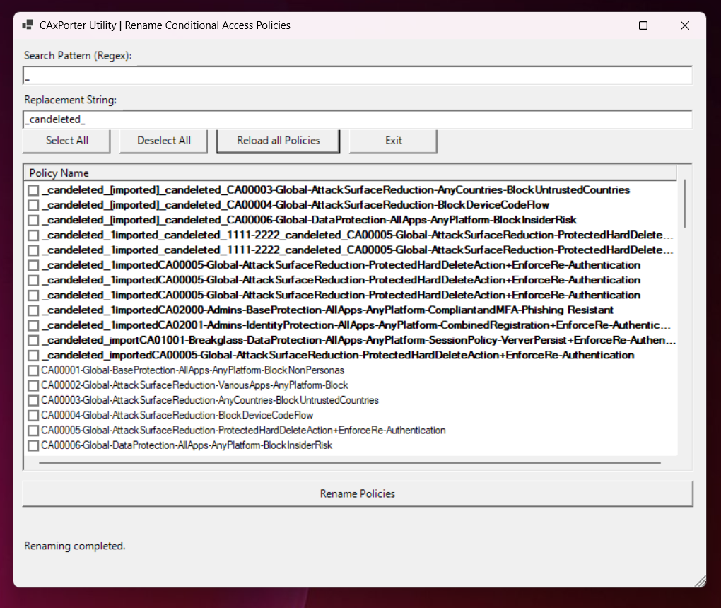Screen dimensions: 721x608
Task: Maximize the CAxPorter Utility window
Action: pos(643,25)
